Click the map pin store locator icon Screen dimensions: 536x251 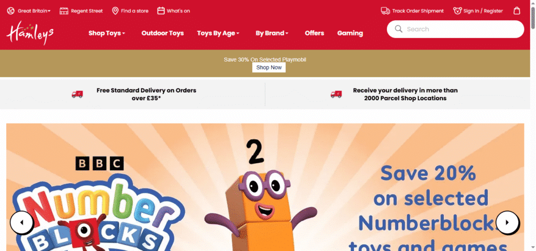(115, 11)
